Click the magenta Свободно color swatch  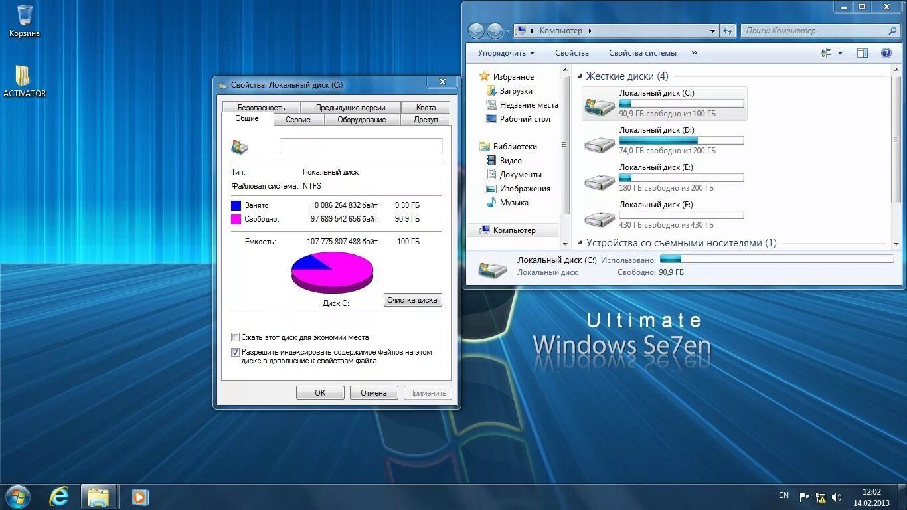pos(236,219)
